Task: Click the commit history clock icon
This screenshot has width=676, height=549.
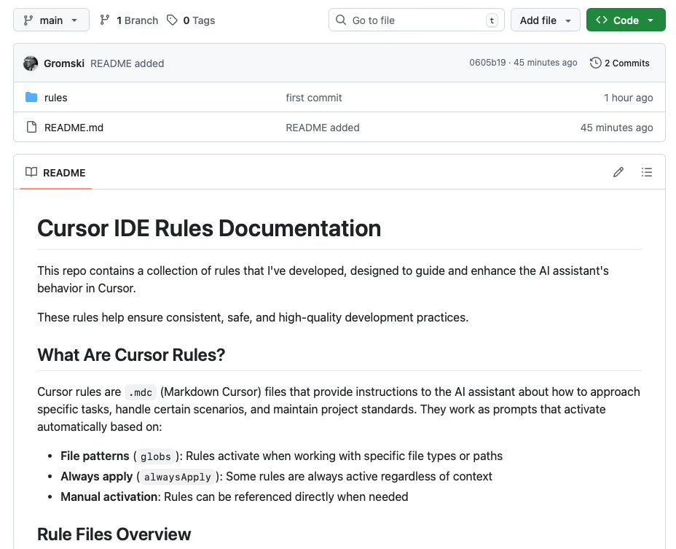Action: 595,63
